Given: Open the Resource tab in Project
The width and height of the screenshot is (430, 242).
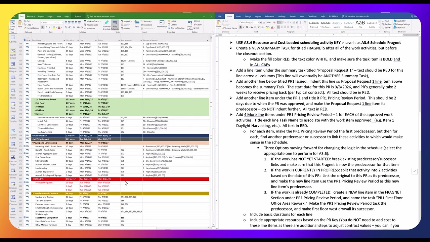Looking at the screenshot, I should [31, 16].
